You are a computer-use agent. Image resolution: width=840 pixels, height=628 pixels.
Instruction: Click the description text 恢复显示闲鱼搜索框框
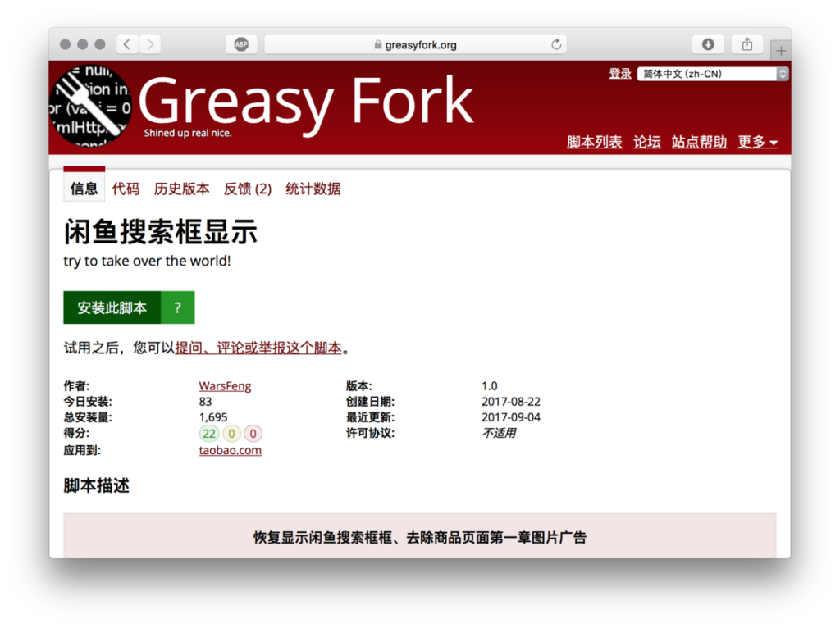coord(323,538)
